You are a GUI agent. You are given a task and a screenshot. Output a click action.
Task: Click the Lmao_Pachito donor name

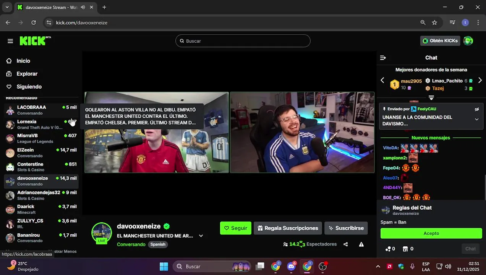tap(447, 81)
